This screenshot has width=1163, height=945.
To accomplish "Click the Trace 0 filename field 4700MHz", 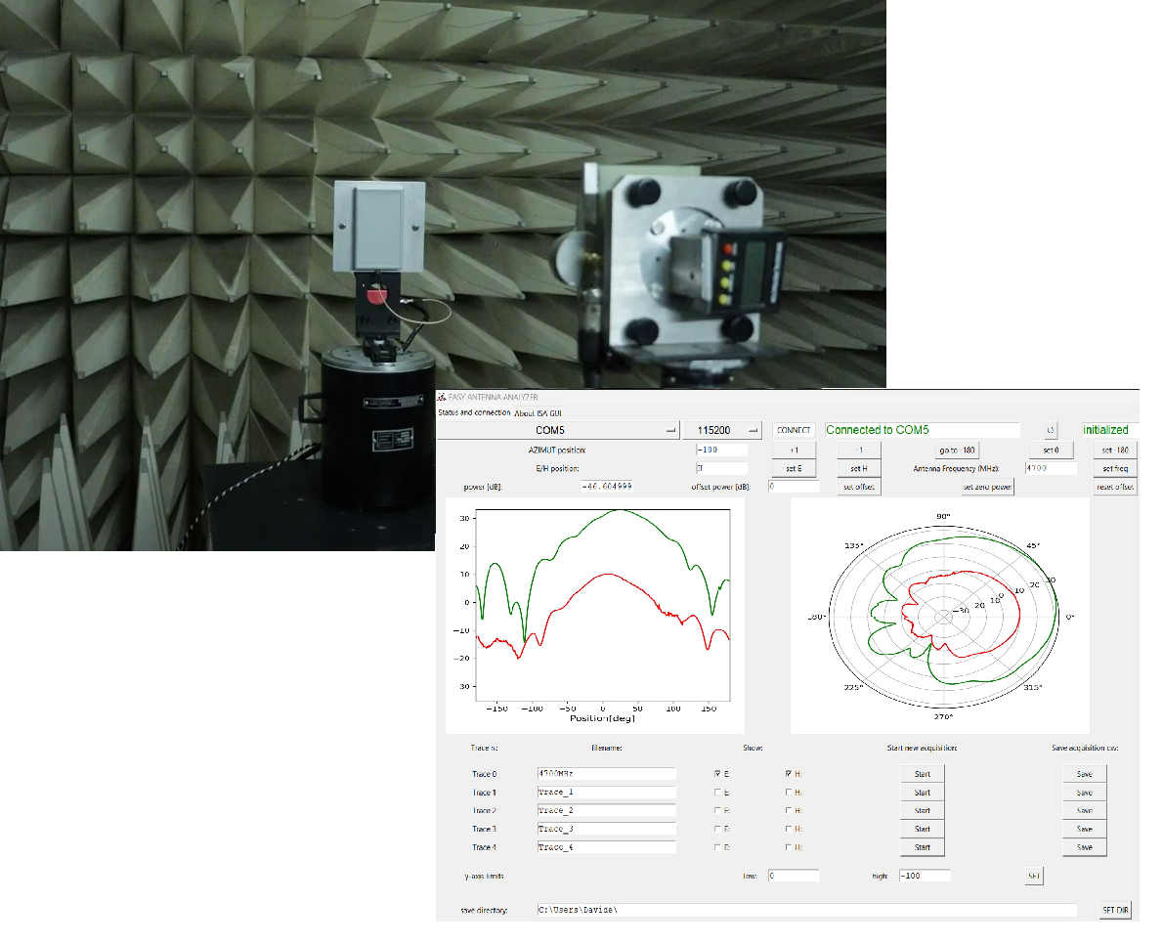I will click(x=607, y=774).
